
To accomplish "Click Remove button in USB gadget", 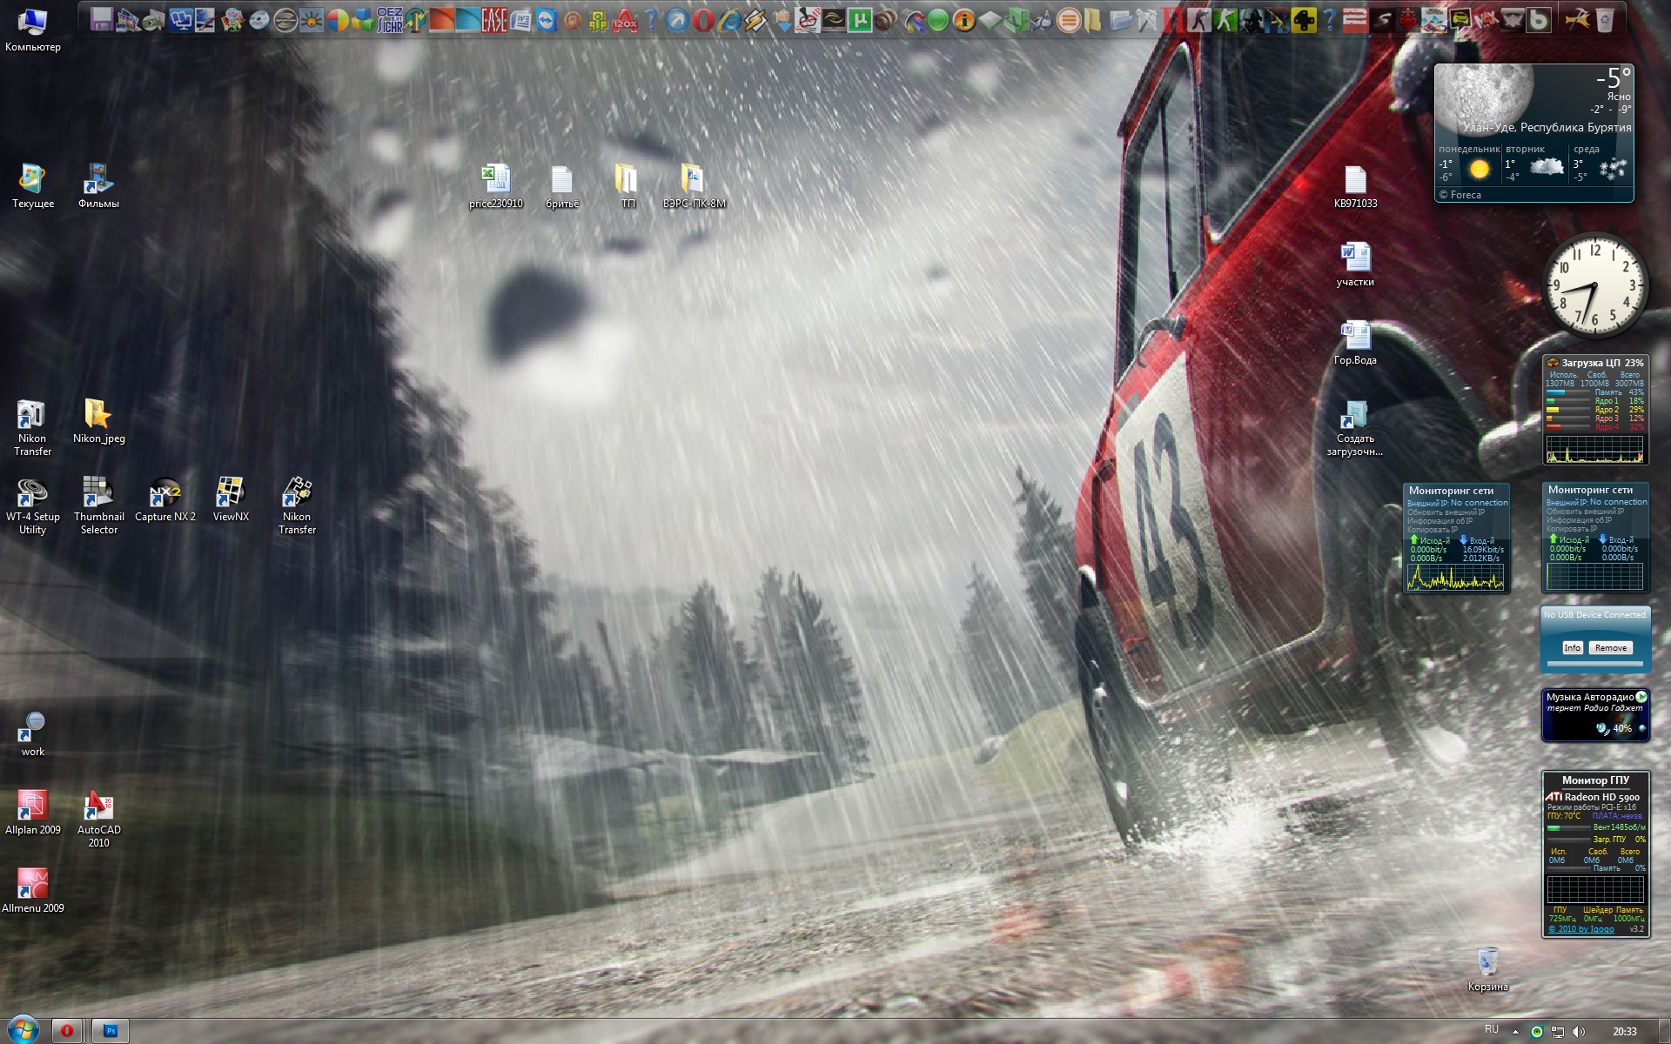I will click(1610, 648).
